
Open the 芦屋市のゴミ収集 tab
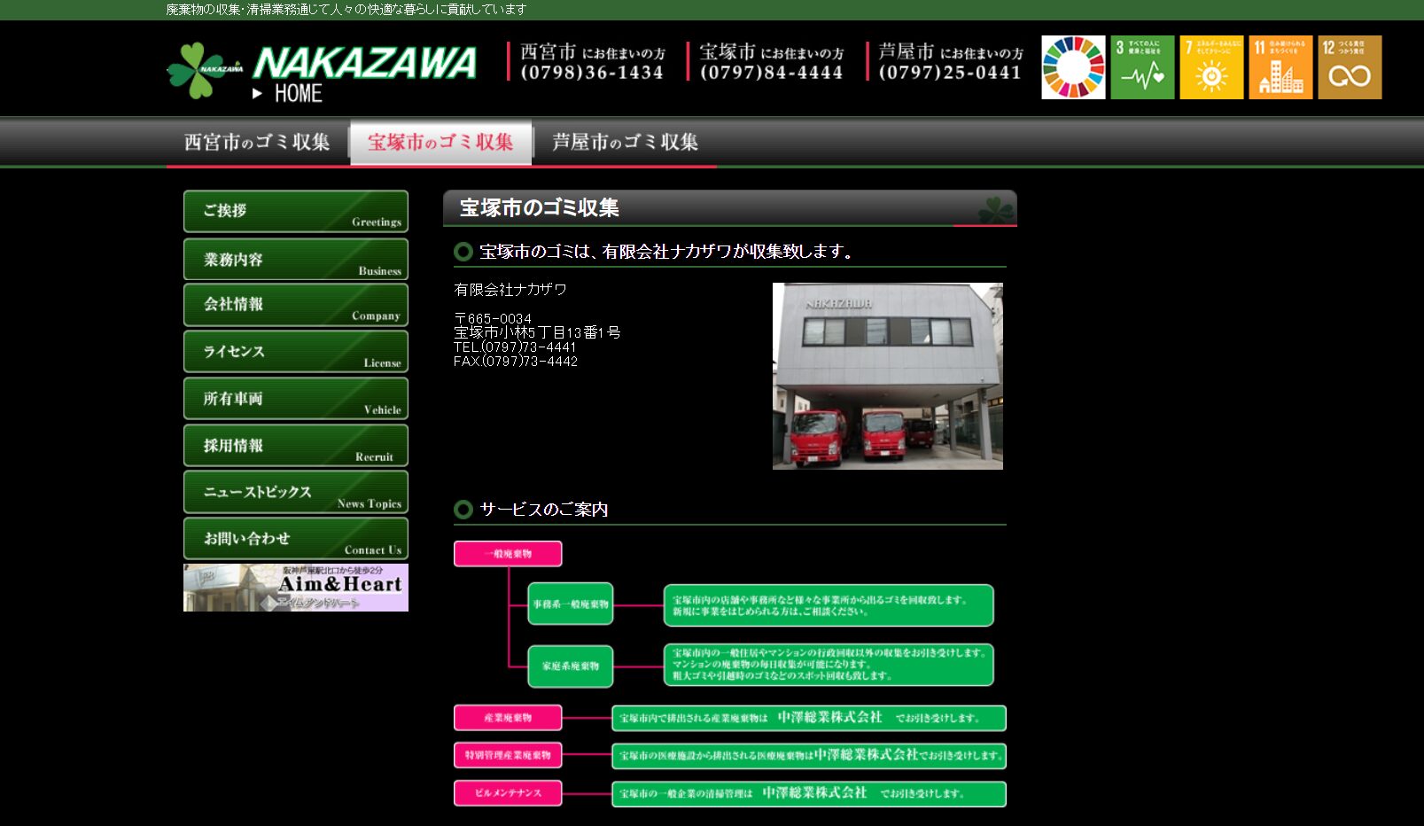(x=625, y=142)
